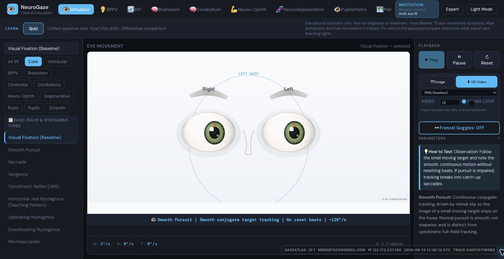Open the Simulator tab
Viewport: 504px width, 259px height.
[x=76, y=9]
